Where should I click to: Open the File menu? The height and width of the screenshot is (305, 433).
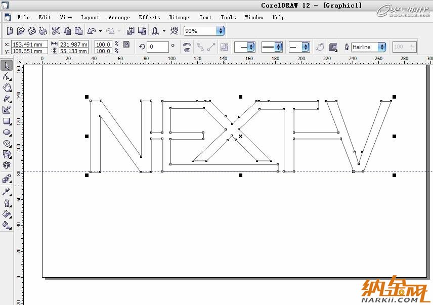(23, 17)
